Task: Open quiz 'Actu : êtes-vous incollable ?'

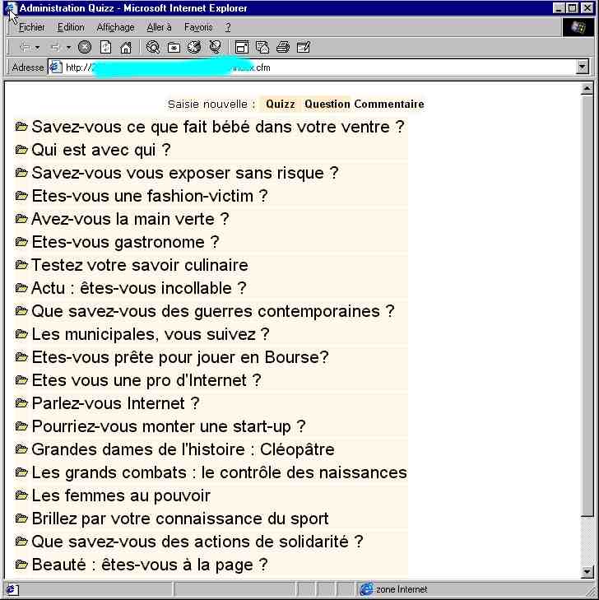Action: point(139,288)
